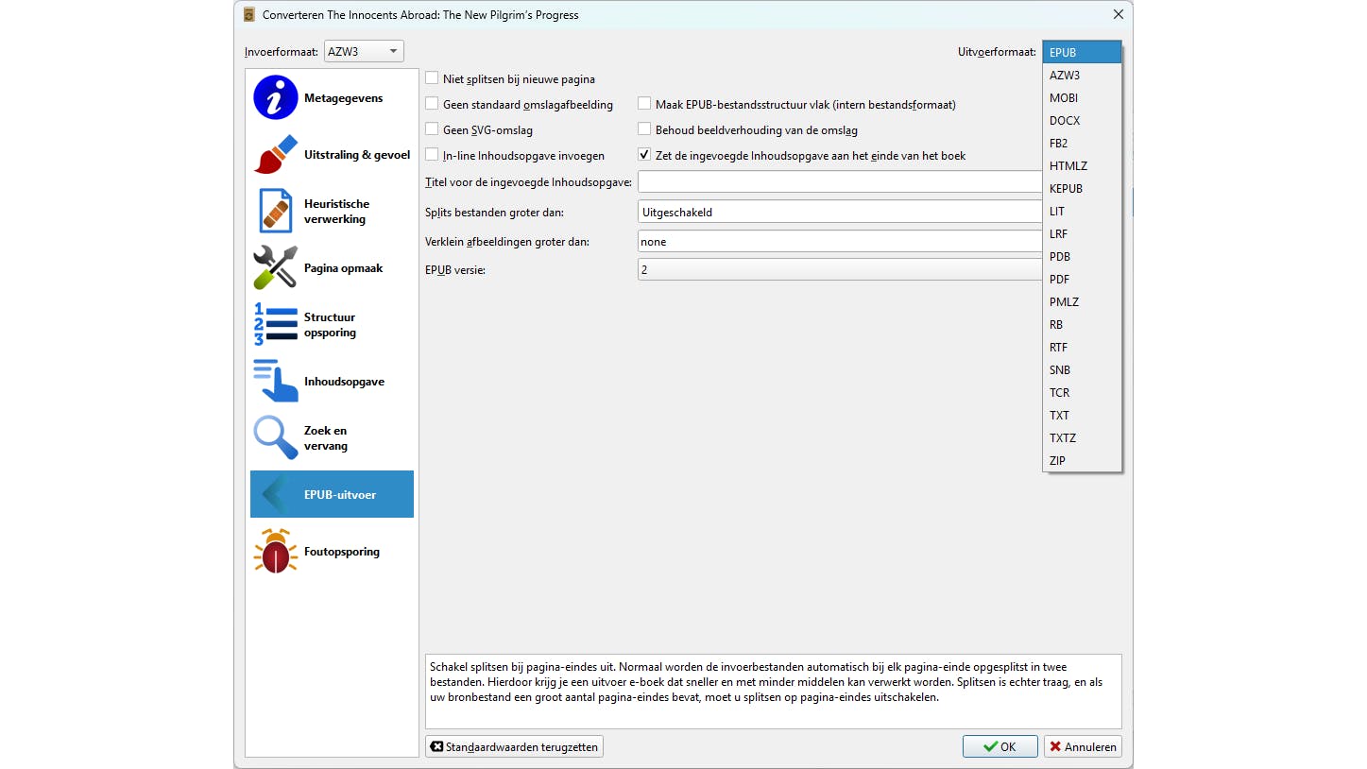1367x769 pixels.
Task: Switch to Structuur opsporing section
Action: pos(332,325)
